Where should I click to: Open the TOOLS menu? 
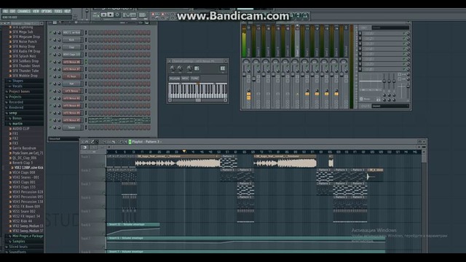58,12
